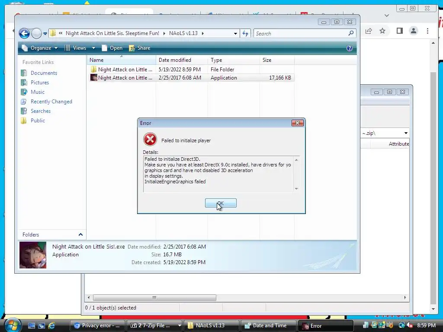Viewport: 443px width, 332px height.
Task: Bookmark page with Chrome star icon
Action: 382,31
